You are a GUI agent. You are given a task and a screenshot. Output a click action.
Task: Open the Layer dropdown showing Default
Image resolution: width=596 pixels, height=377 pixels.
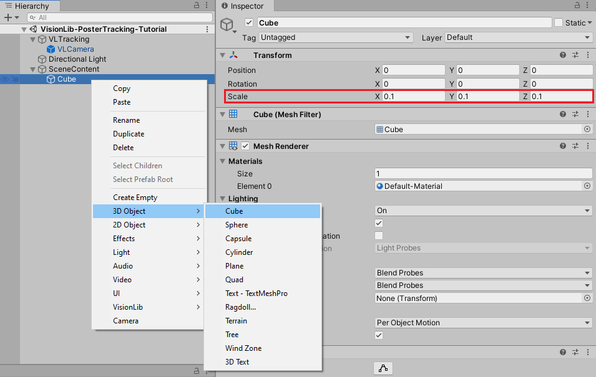click(517, 37)
